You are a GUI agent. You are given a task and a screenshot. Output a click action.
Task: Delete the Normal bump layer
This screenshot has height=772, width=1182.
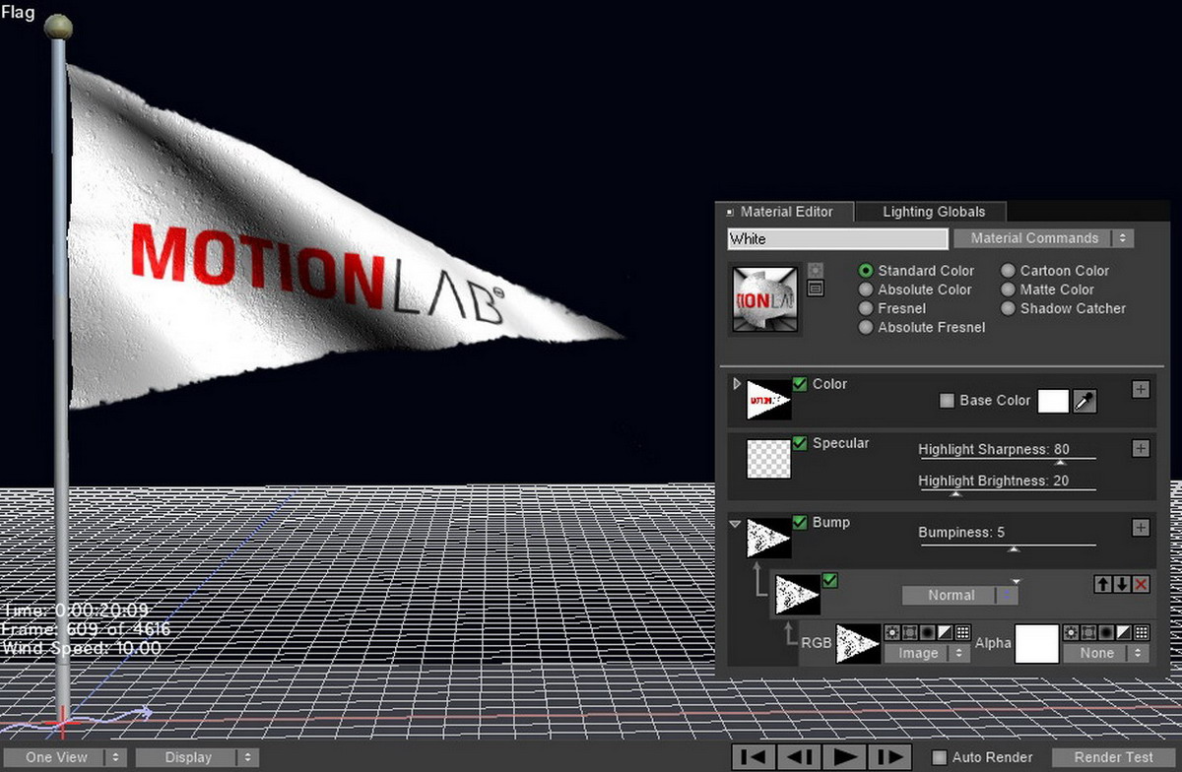click(x=1141, y=584)
